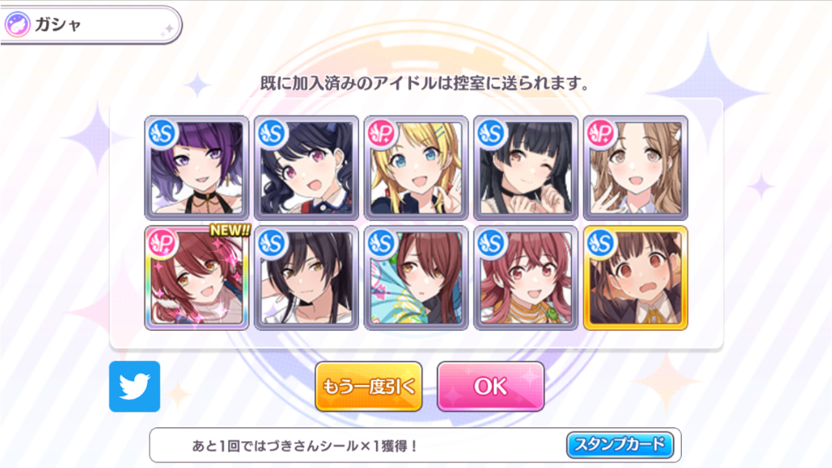Viewport: 832px width, 468px height.
Task: Click the P badge on light brown-haired card
Action: click(x=600, y=133)
